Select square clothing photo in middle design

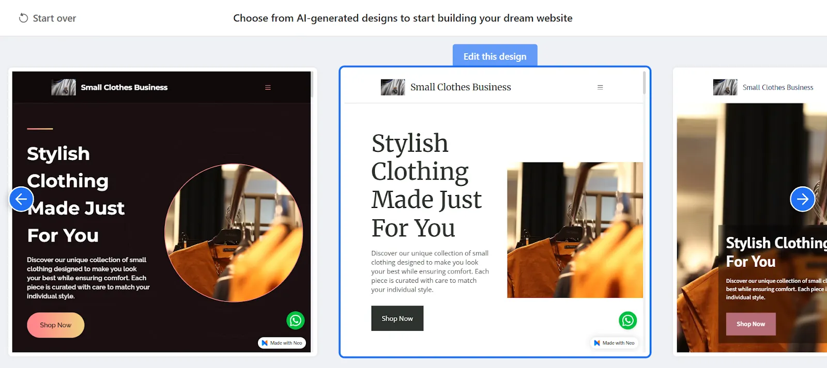click(x=575, y=230)
